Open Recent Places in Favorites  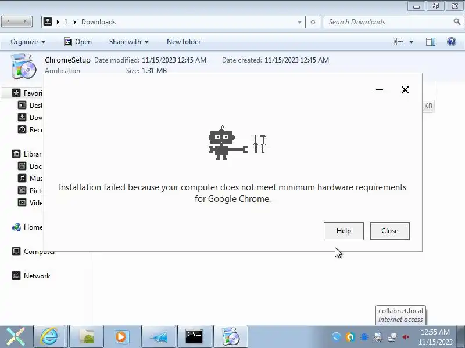[x=30, y=129]
